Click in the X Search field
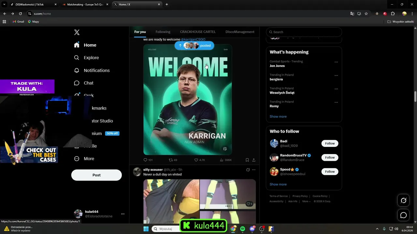The width and height of the screenshot is (417, 234). (304, 32)
